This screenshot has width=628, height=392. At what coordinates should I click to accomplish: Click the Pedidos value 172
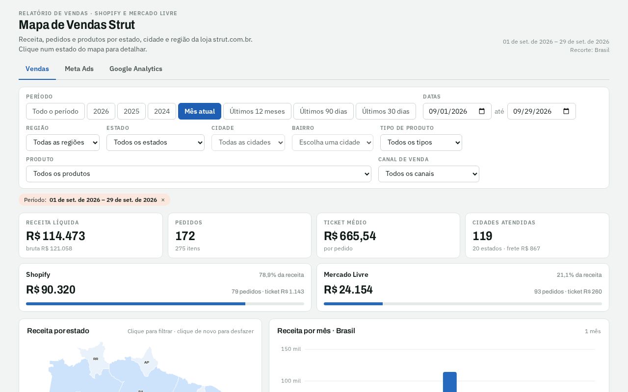point(185,236)
